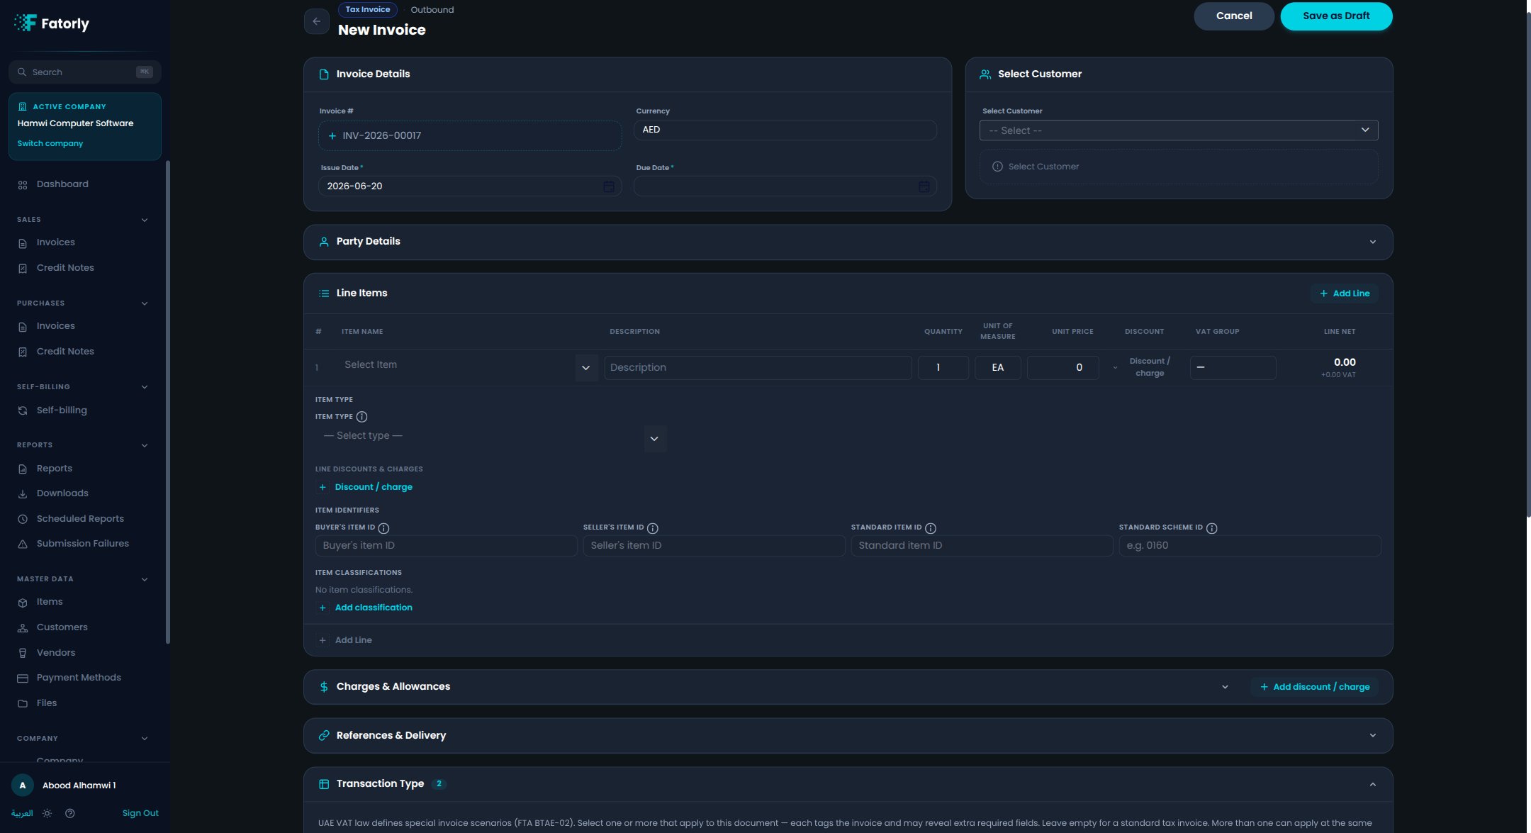Click the Standard Item ID info icon

coord(931,528)
